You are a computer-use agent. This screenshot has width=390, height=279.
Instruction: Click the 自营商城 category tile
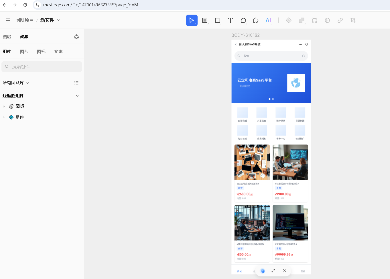point(243,115)
